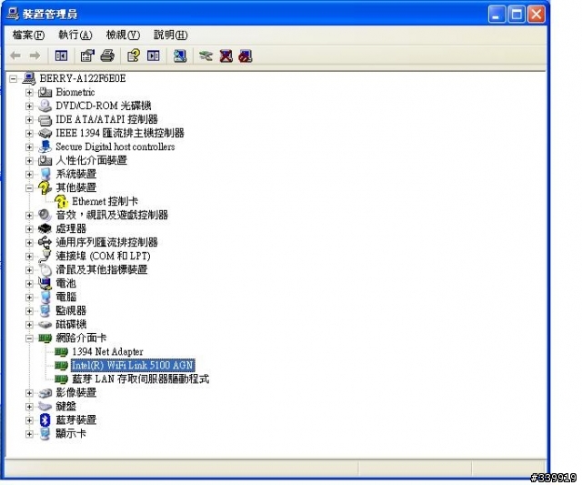Image resolution: width=582 pixels, height=485 pixels.
Task: Select the 磁碟機 category
Action: [71, 325]
